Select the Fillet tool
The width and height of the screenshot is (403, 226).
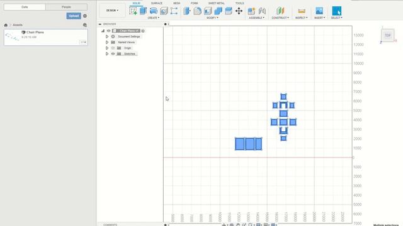[197, 11]
